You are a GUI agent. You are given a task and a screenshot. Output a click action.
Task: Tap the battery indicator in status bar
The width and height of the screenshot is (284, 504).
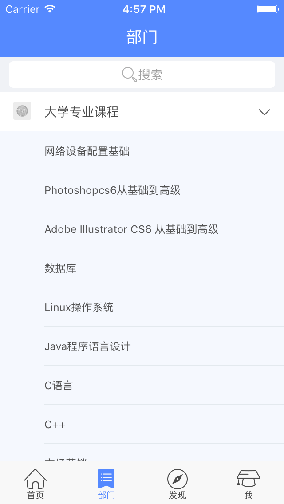click(268, 9)
